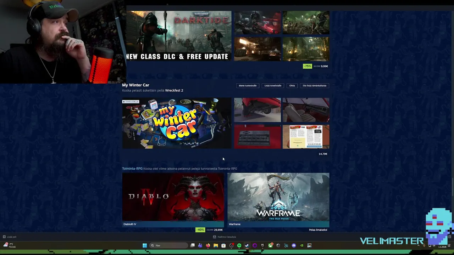Open the purple circle app in taskbar

(255, 245)
